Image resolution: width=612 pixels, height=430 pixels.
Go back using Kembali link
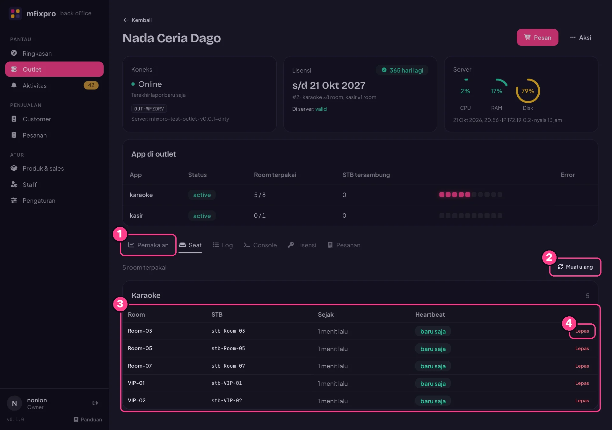(137, 20)
